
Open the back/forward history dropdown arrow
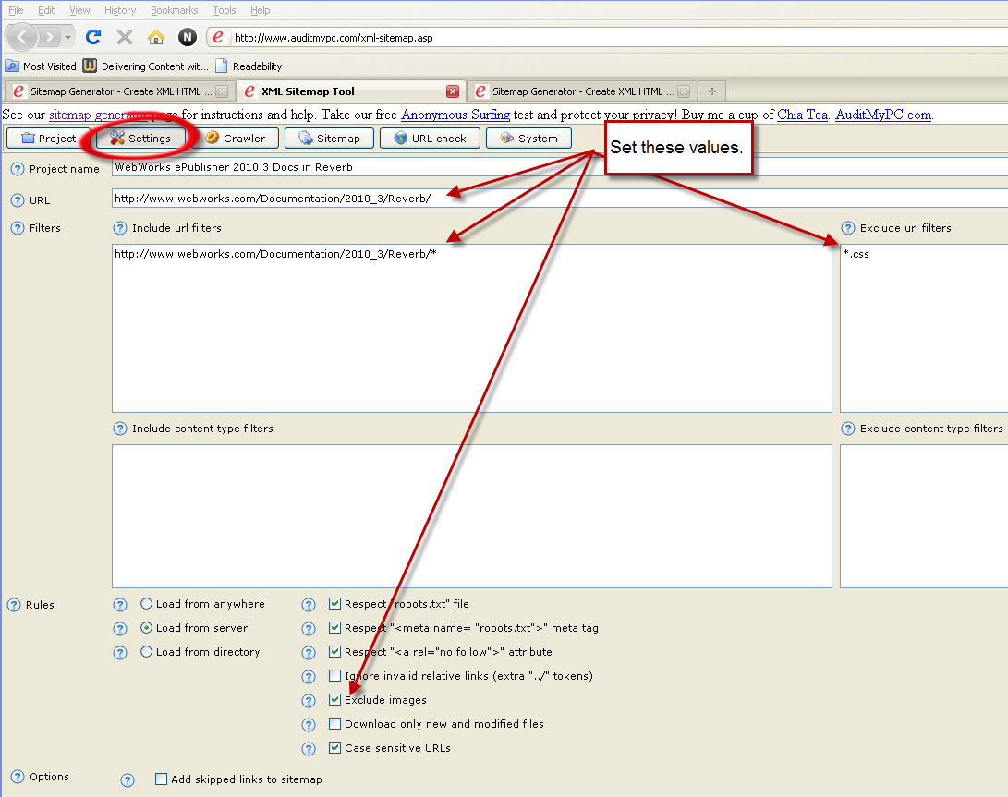pos(68,38)
